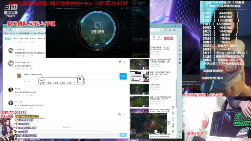
Task: Accept the found match in League client
Action: click(97, 44)
